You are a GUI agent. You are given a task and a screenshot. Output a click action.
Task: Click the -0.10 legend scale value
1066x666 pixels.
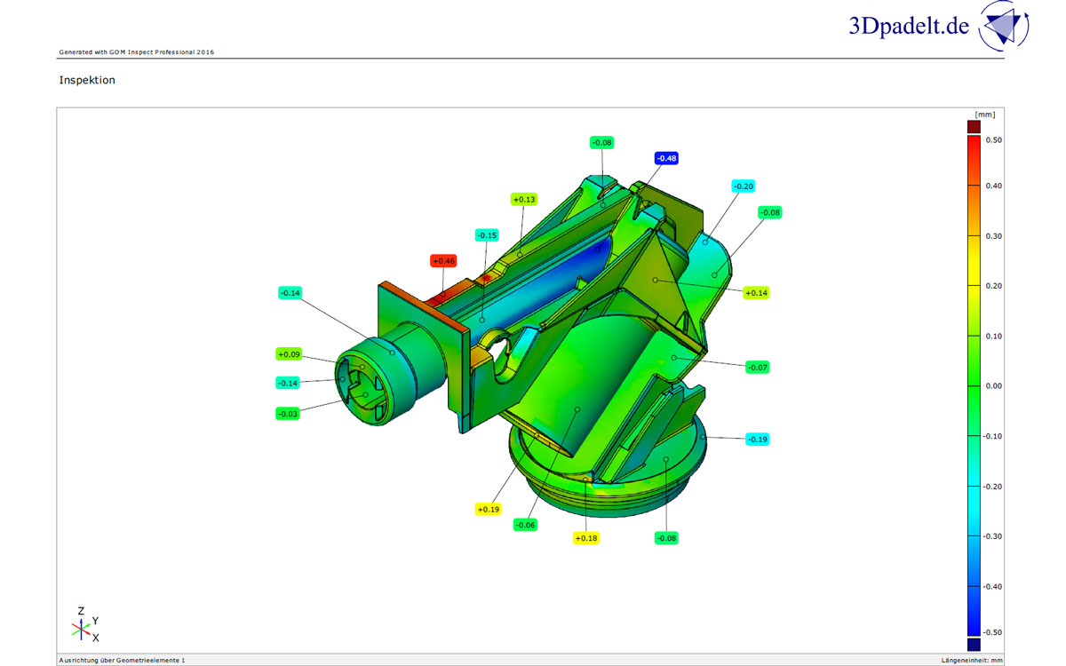click(993, 436)
